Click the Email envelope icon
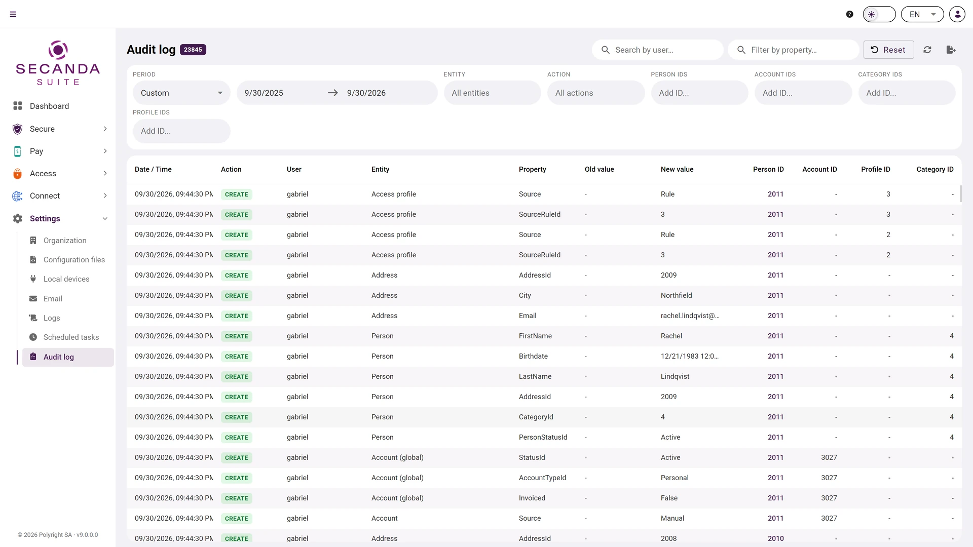Screen dimensions: 973x547 pyautogui.click(x=33, y=299)
